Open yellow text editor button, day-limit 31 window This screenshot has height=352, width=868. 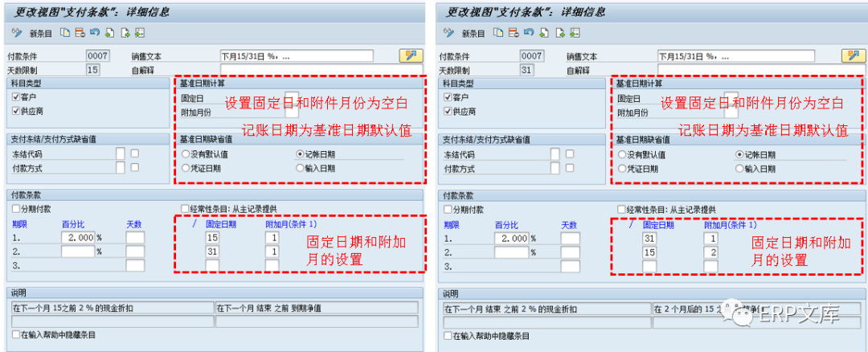(853, 55)
